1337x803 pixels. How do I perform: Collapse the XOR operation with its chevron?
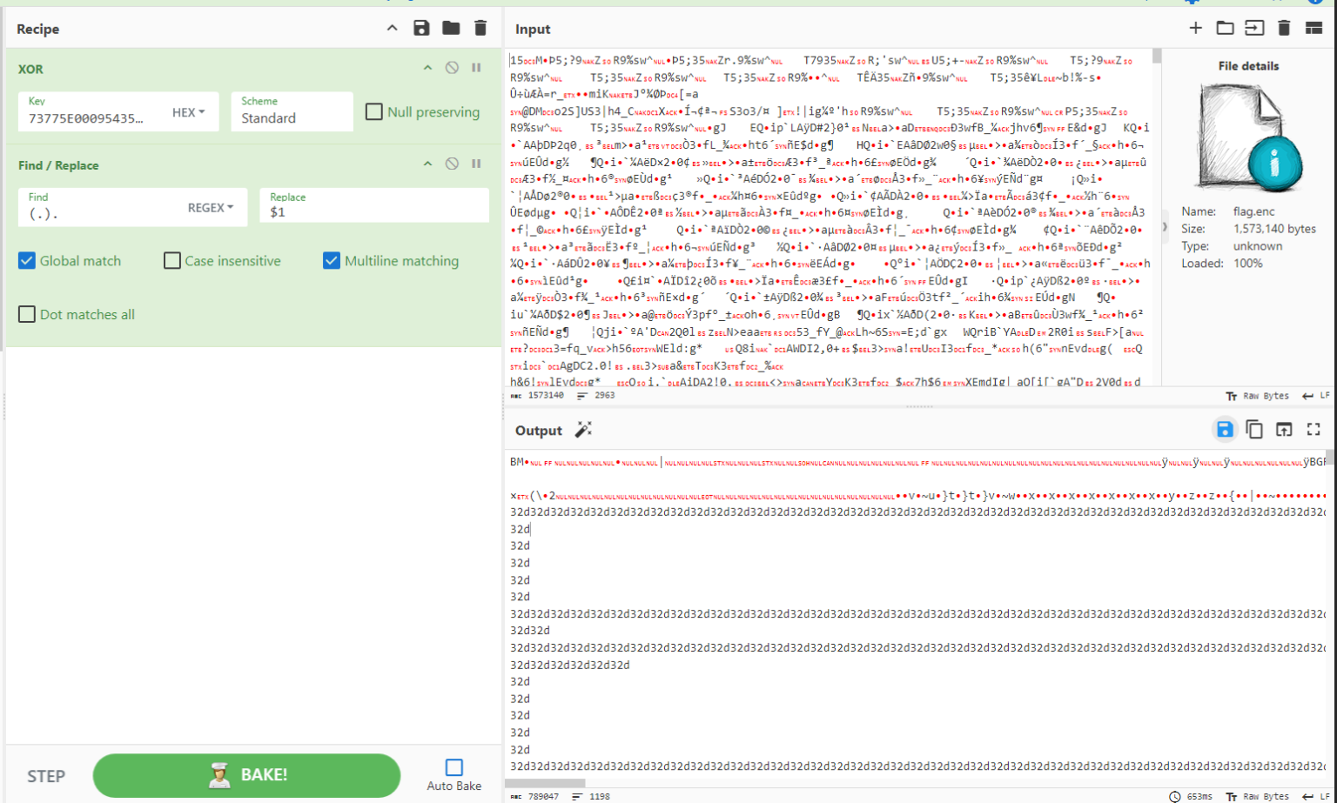coord(427,68)
